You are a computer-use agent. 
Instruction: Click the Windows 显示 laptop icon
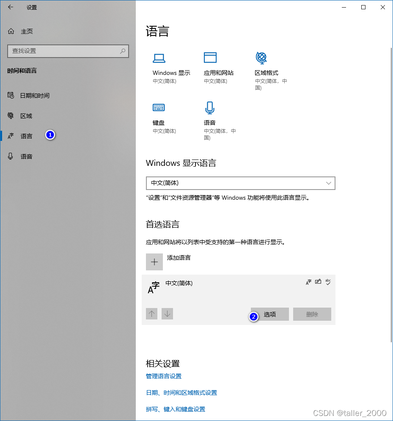pyautogui.click(x=159, y=58)
